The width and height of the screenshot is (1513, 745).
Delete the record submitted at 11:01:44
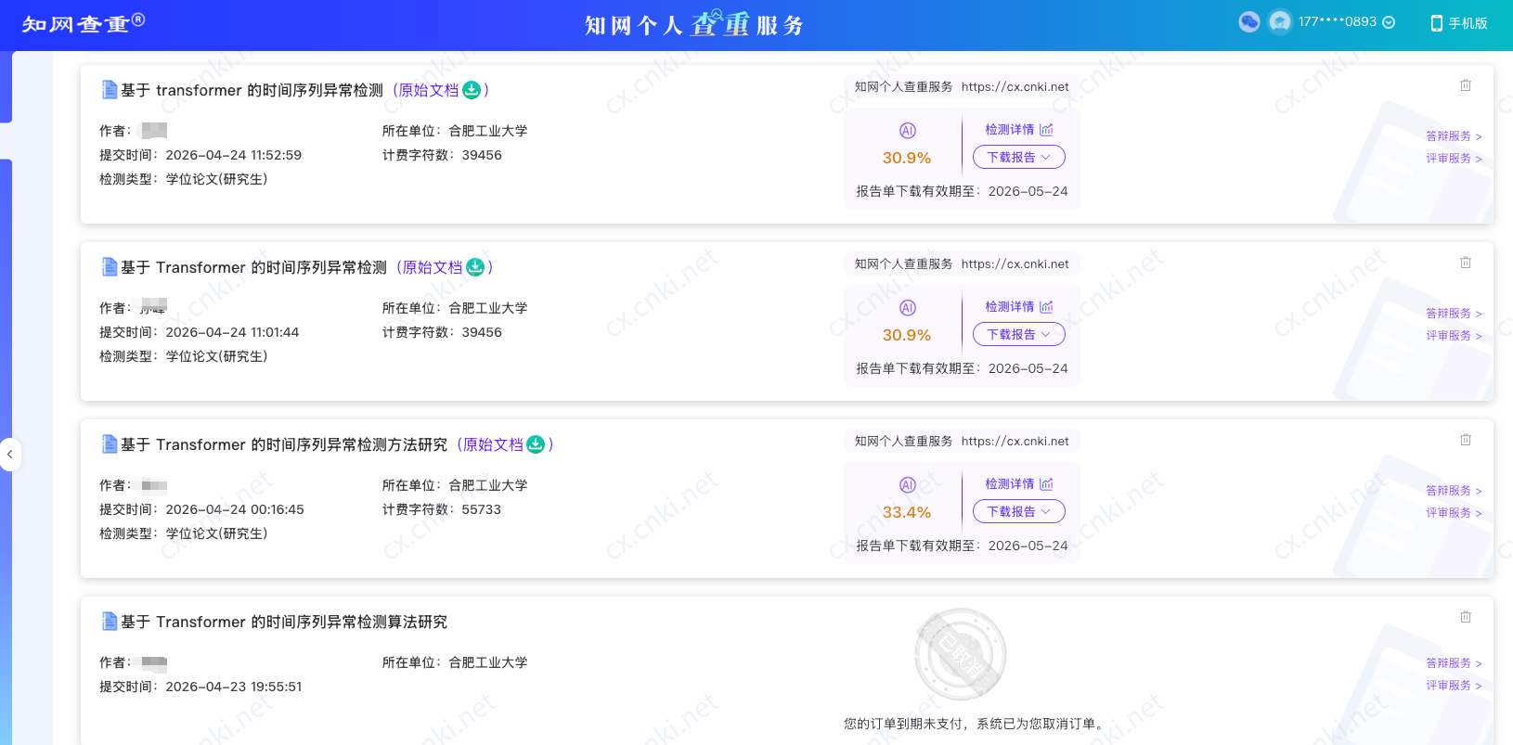(1466, 263)
